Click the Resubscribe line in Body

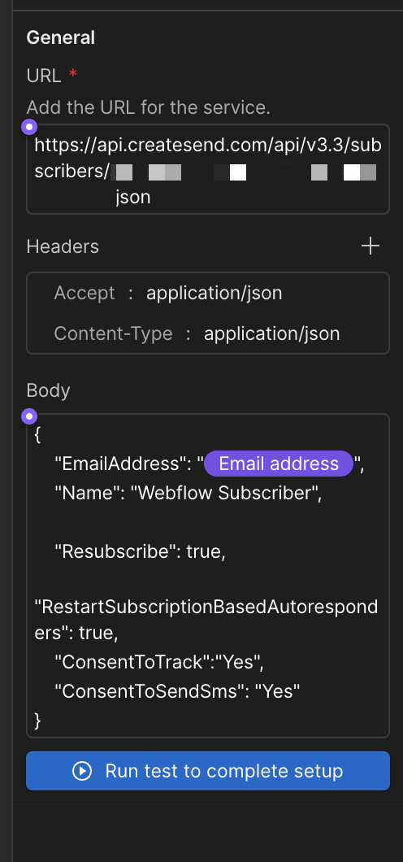(140, 551)
